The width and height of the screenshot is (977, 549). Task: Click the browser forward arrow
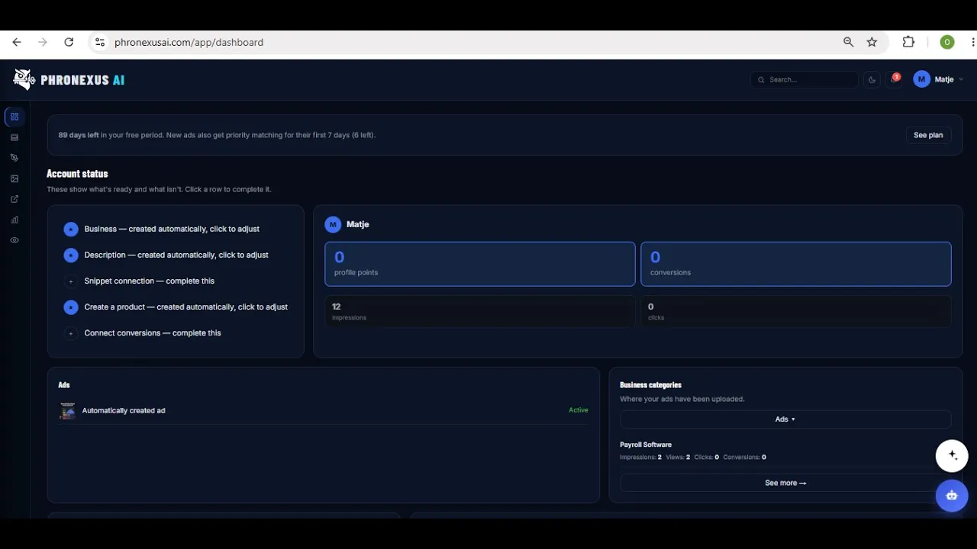tap(43, 43)
